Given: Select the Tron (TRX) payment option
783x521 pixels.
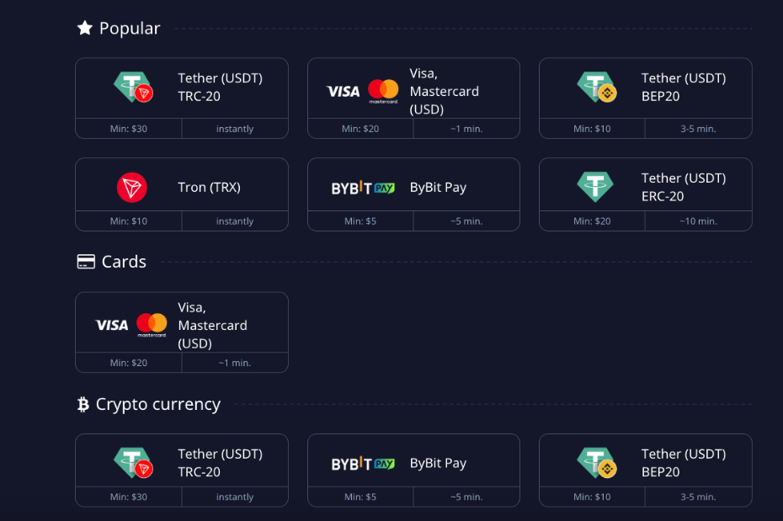Looking at the screenshot, I should (x=182, y=187).
